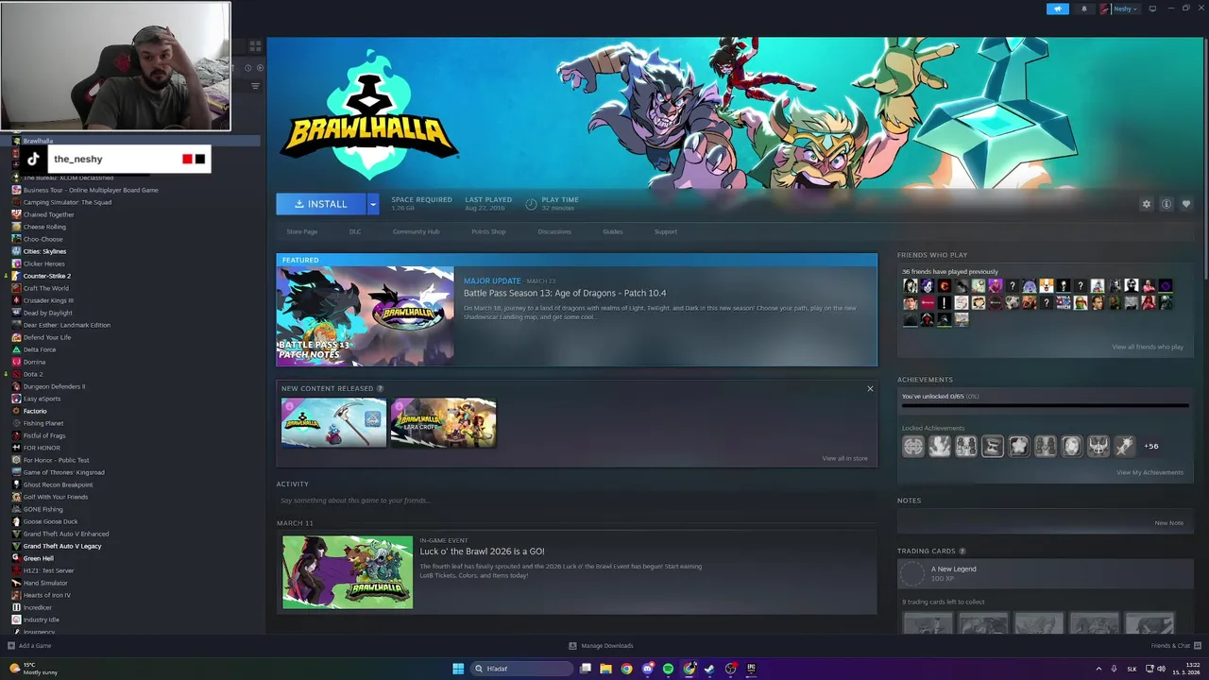1209x680 pixels.
Task: Open Battle Pass Season 13 Age of Dragons headline
Action: tap(565, 293)
